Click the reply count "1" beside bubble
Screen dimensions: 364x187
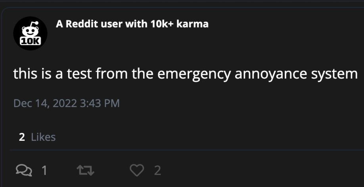(44, 170)
